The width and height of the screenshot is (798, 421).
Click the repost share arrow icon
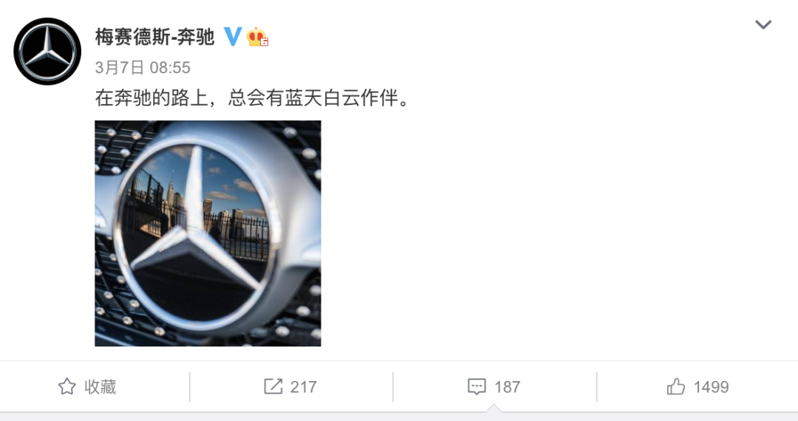(273, 386)
